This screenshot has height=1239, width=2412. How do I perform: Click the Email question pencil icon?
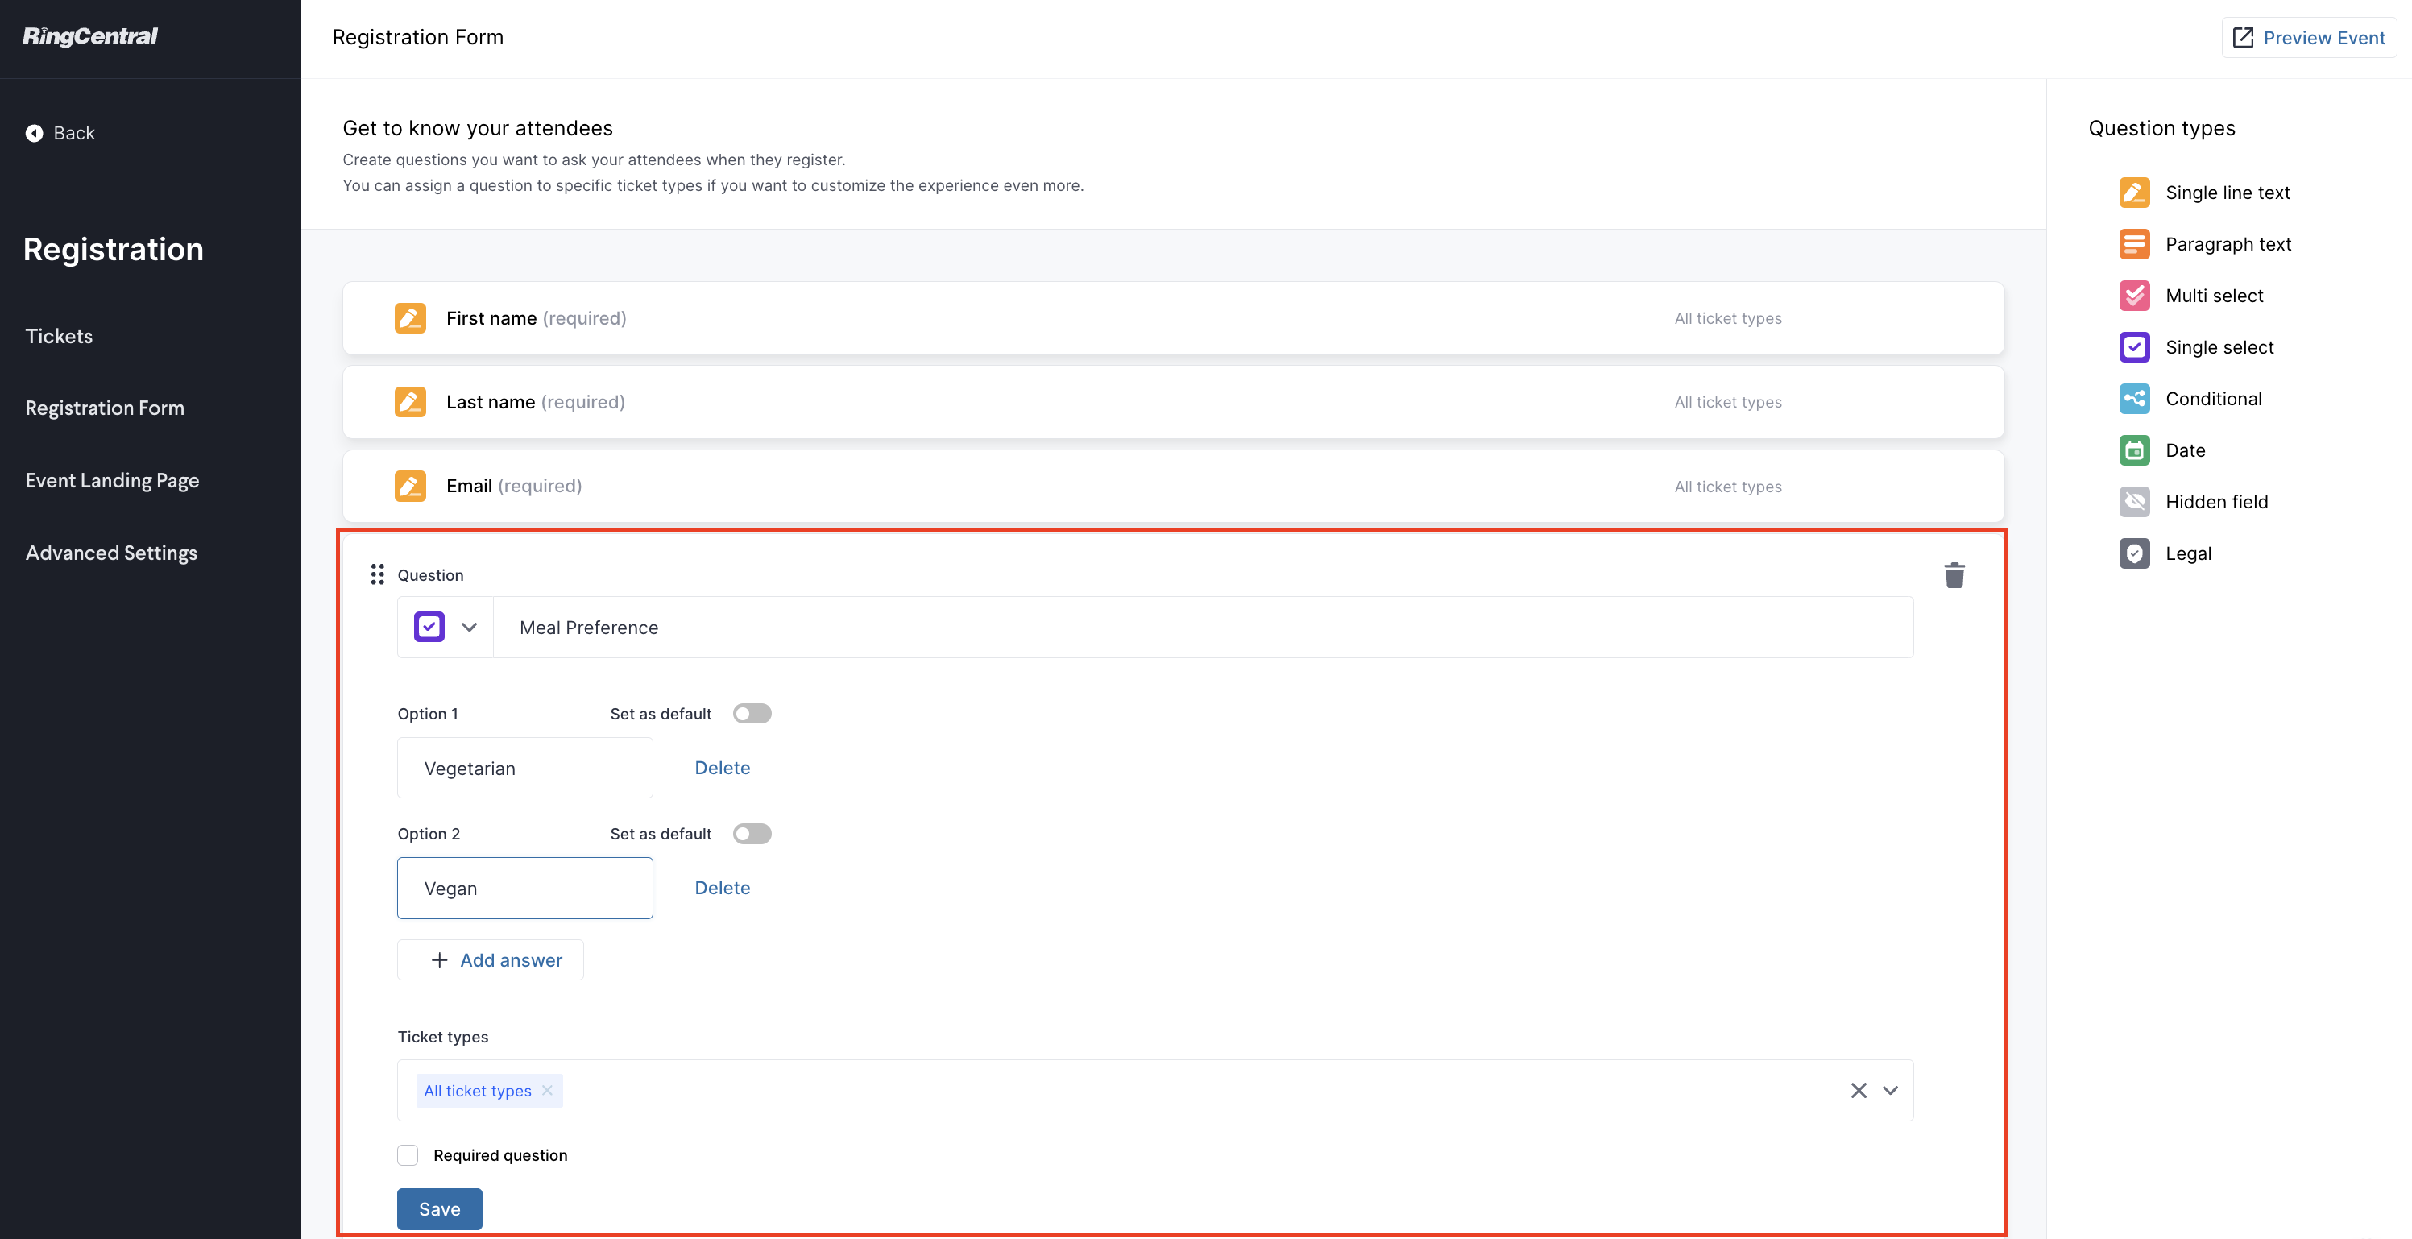(x=410, y=486)
